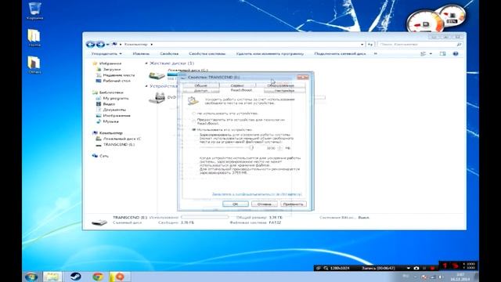Select 'TRANSCEND (E:)' in the navigation pane
This screenshot has width=501, height=282.
click(x=119, y=144)
